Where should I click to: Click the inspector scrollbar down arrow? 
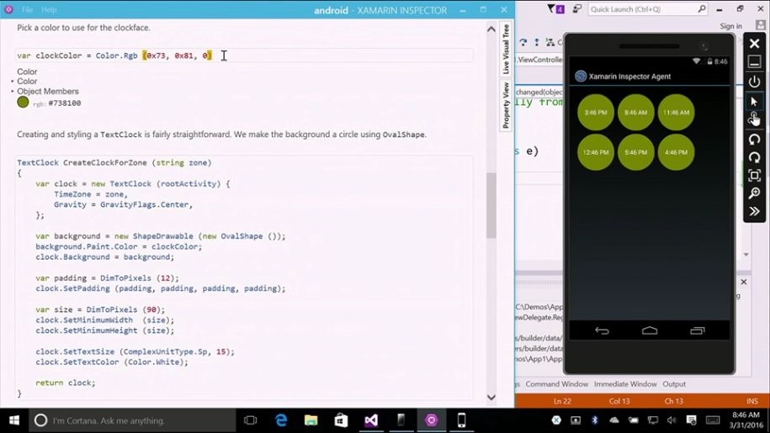tap(491, 397)
